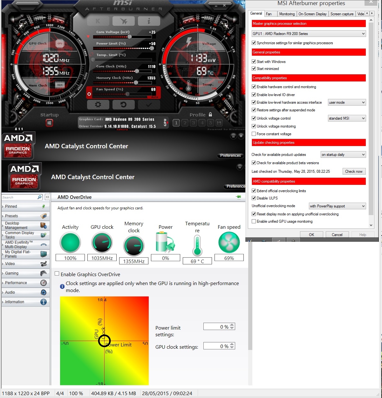Click the GPU clock gauge icon in OverDrive

[x=102, y=243]
